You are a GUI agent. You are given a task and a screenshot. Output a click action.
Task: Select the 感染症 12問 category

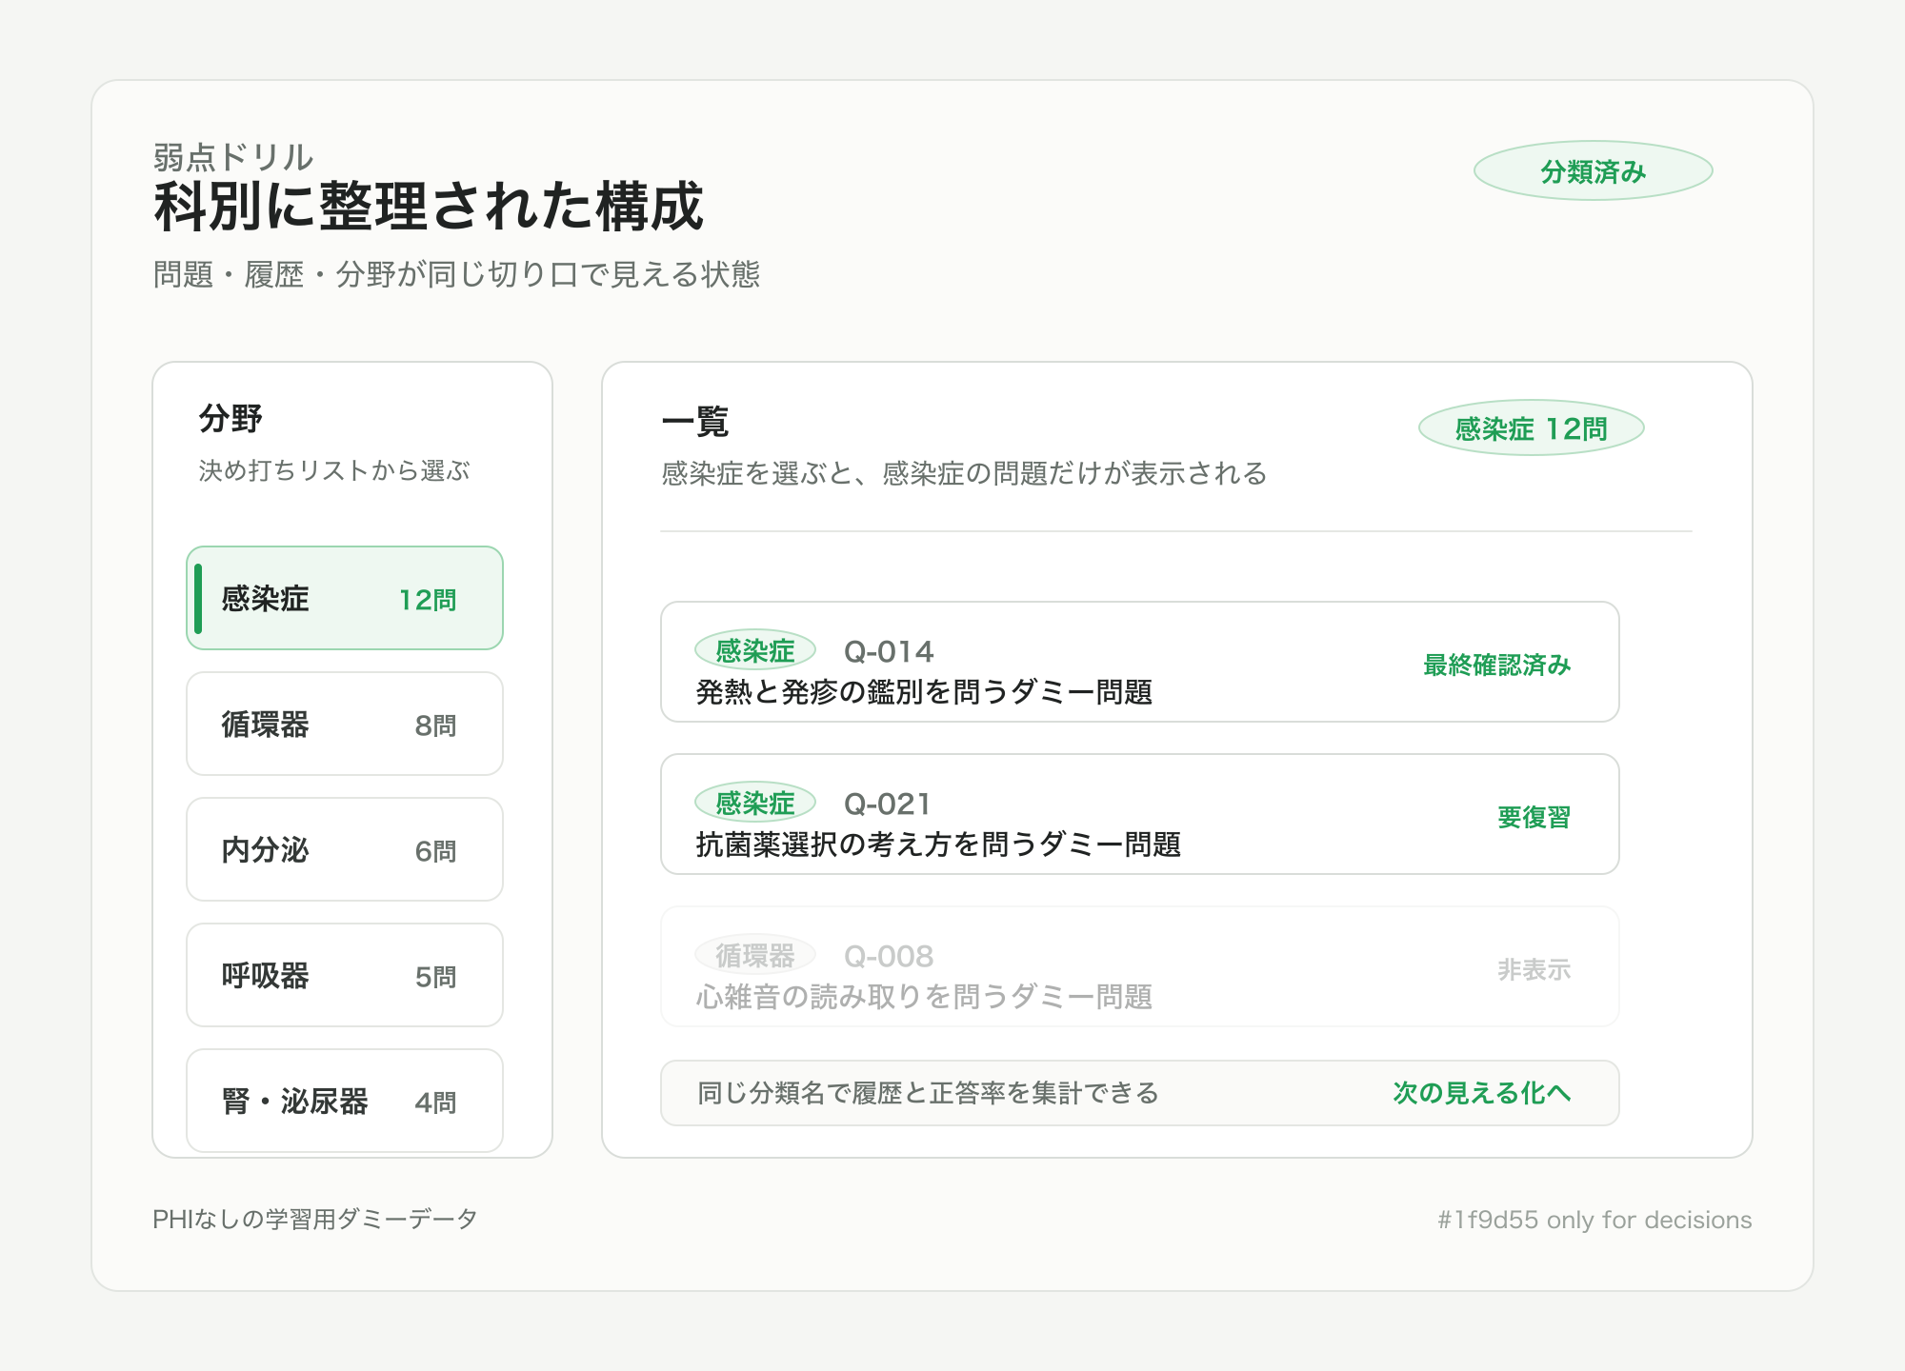point(345,598)
